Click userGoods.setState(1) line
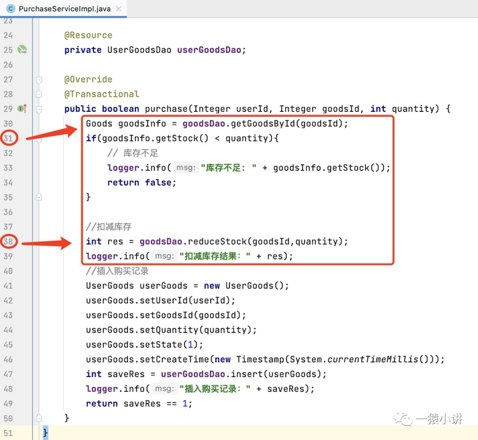 [x=144, y=344]
